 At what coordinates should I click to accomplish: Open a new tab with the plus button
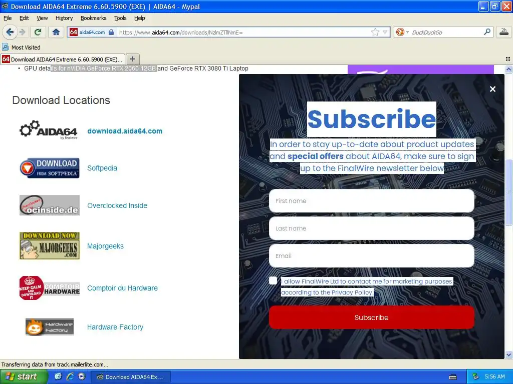click(132, 59)
